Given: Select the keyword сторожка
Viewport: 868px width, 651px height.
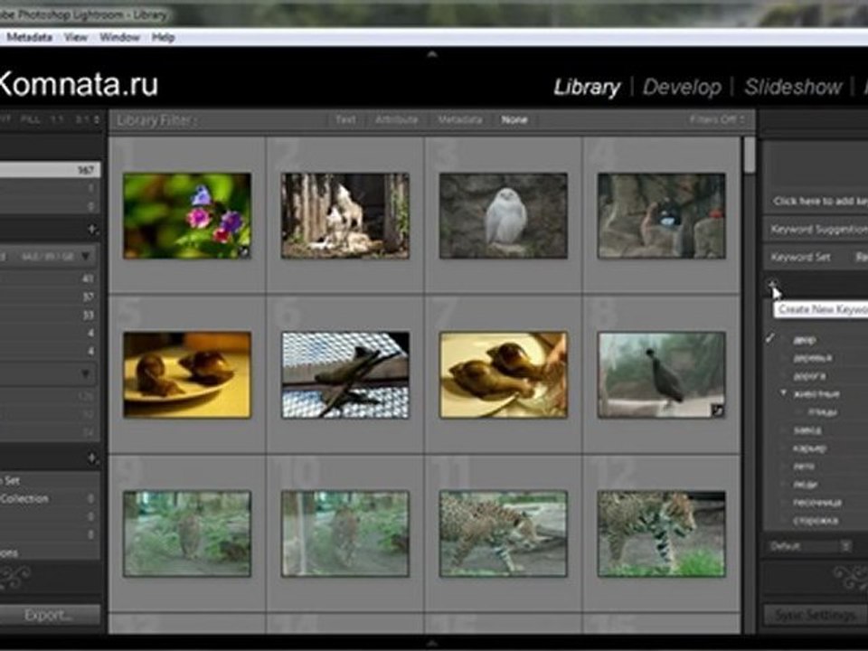Looking at the screenshot, I should [815, 521].
